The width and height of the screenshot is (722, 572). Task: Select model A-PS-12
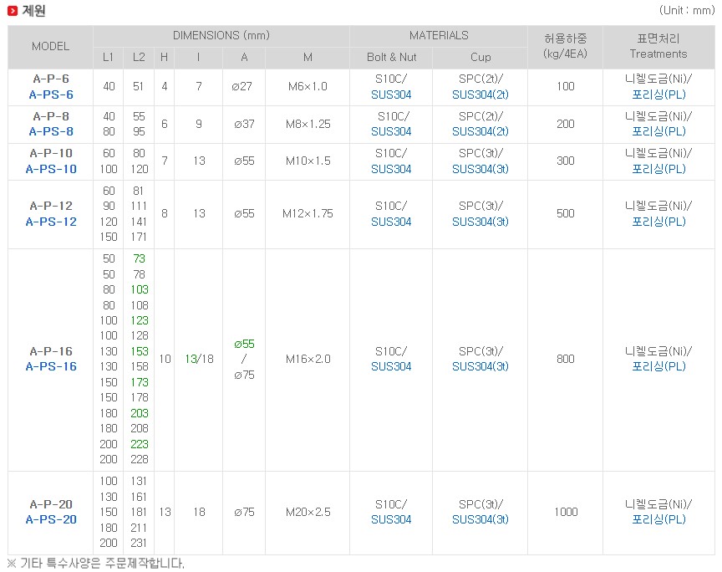(x=51, y=222)
